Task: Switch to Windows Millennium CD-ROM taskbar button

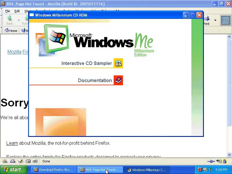Action: [x=147, y=170]
